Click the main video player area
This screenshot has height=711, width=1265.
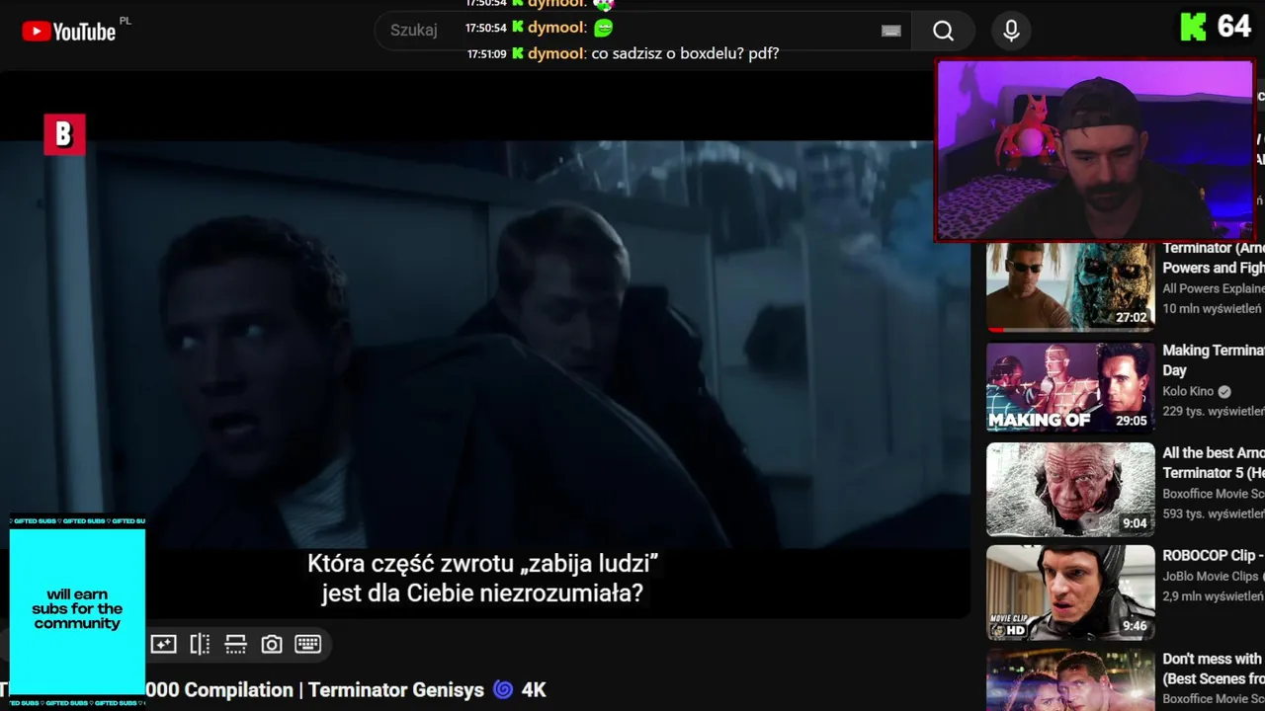[484, 344]
